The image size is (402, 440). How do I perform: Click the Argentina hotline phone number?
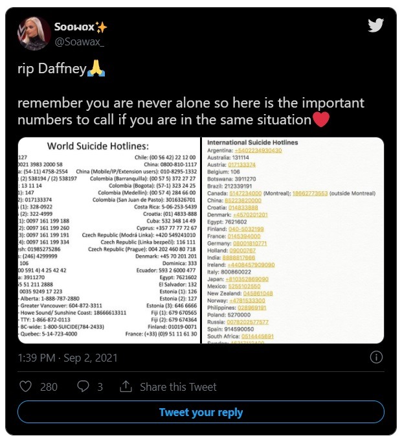coord(258,150)
